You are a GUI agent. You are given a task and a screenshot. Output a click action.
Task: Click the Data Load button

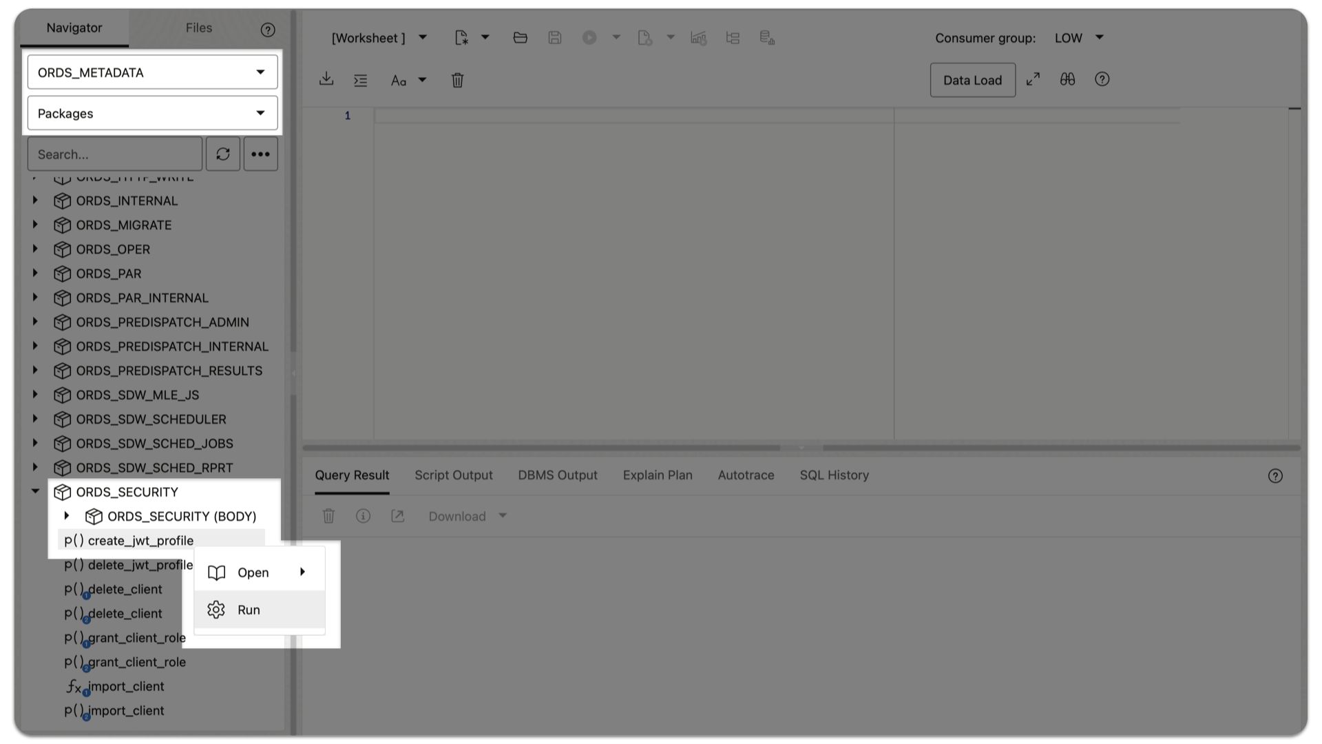972,80
